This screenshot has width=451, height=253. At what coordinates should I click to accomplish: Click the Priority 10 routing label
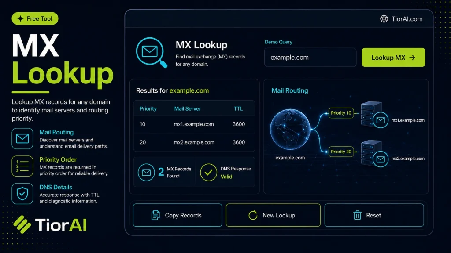(x=341, y=113)
